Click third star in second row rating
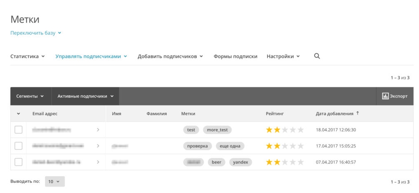This screenshot has height=193, width=419. [x=285, y=146]
